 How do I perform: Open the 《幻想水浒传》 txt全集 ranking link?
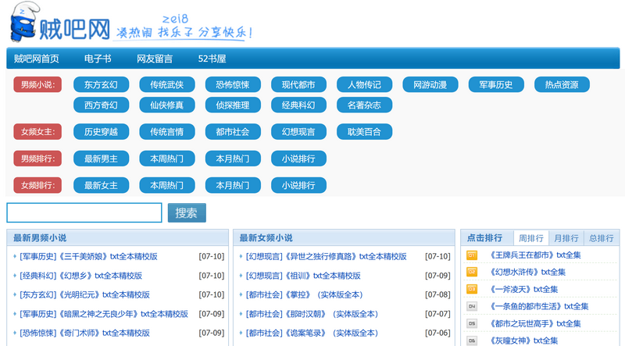527,273
